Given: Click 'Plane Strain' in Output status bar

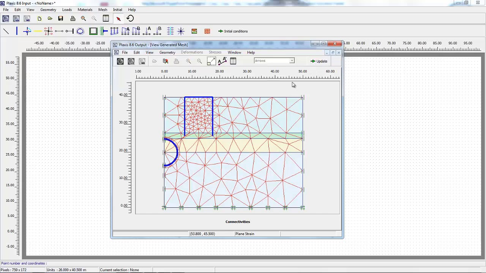Looking at the screenshot, I should (245, 234).
